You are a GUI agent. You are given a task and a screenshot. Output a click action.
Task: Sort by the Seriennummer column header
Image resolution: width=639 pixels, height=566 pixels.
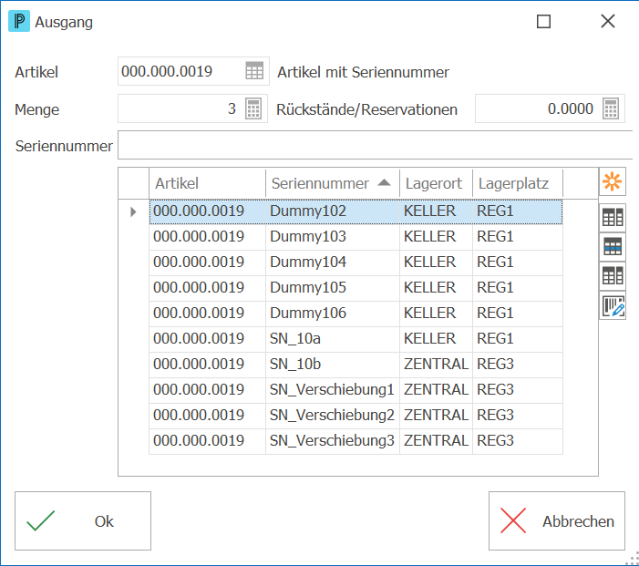click(333, 183)
